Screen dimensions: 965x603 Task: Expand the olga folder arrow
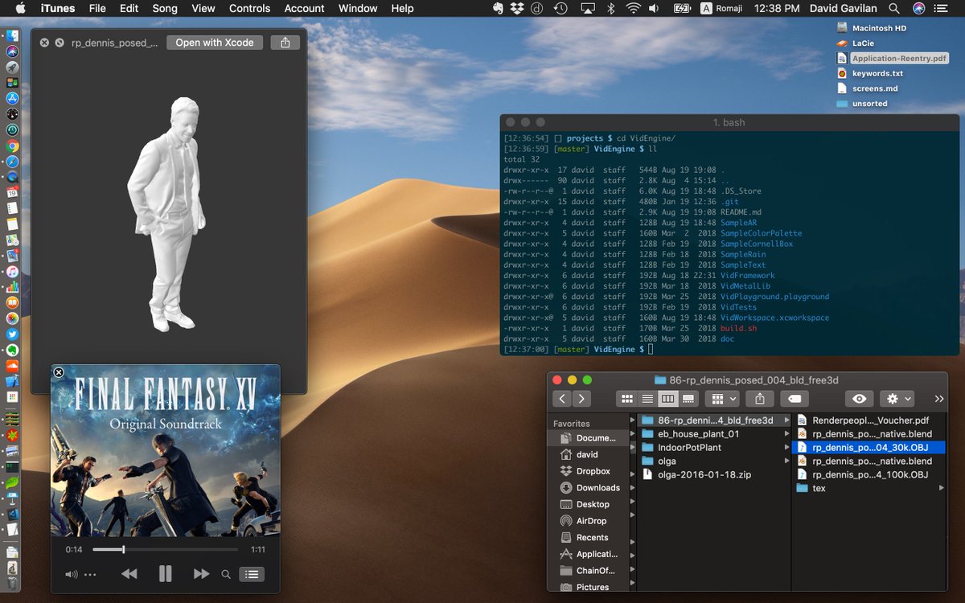[786, 461]
